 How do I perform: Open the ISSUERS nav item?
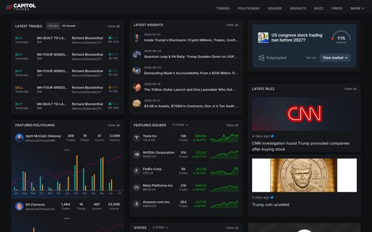(x=274, y=8)
